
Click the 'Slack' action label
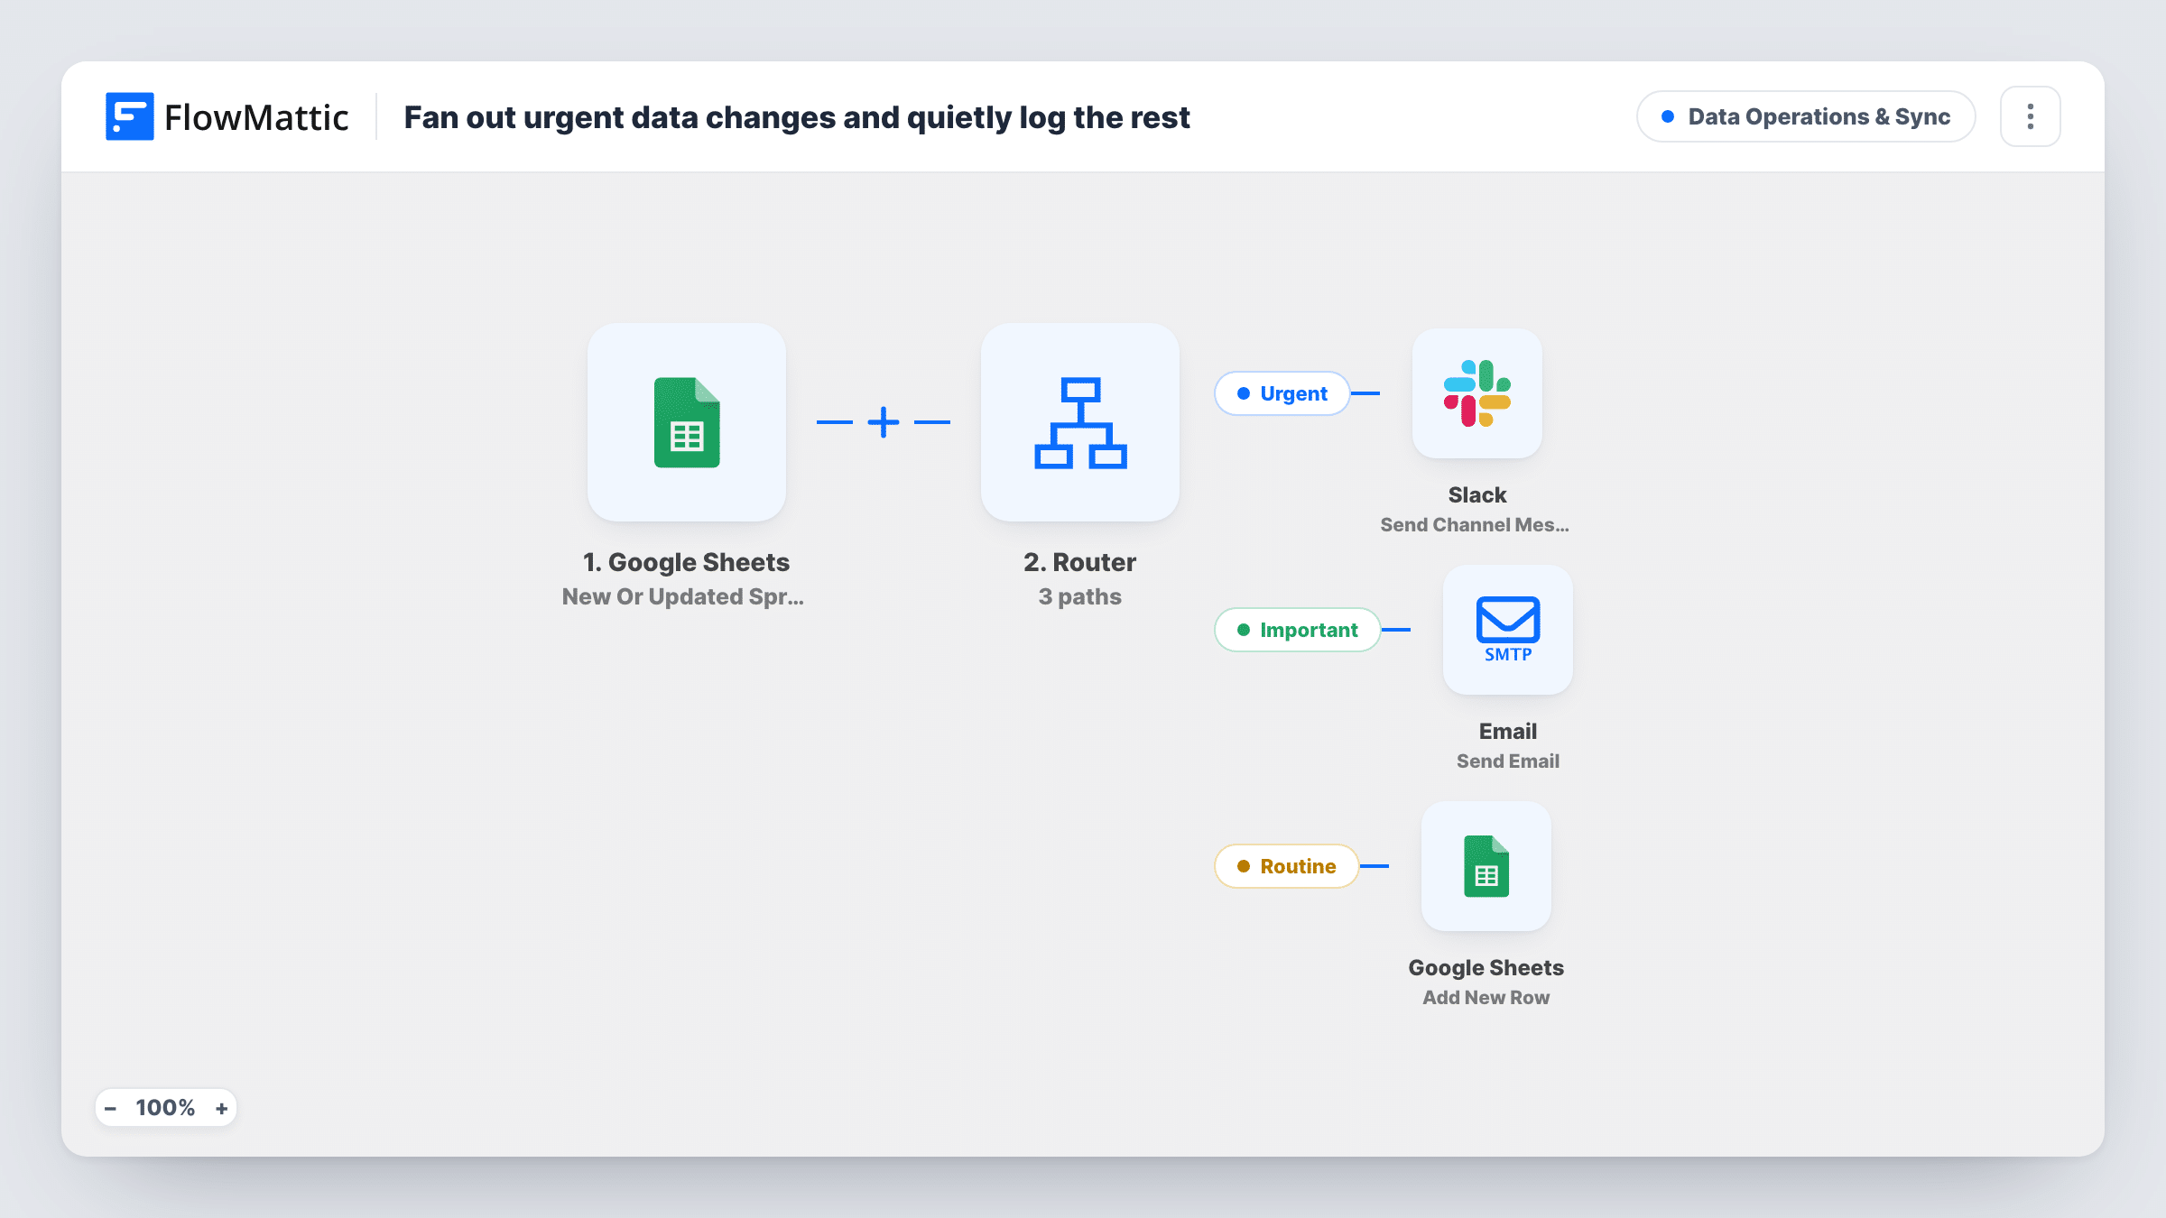point(1477,494)
